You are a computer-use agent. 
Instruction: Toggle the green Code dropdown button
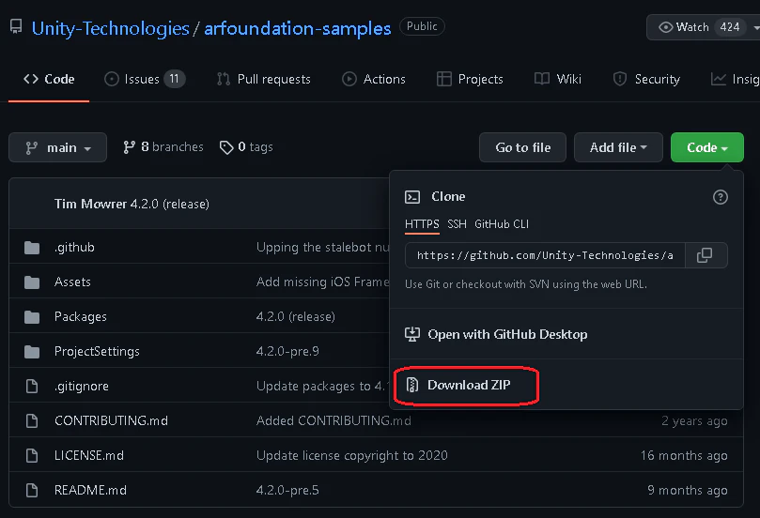point(706,147)
